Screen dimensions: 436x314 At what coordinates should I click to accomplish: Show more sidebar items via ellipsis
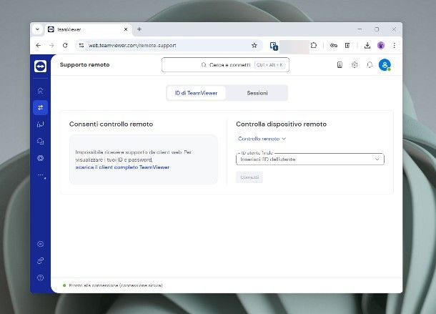41,175
